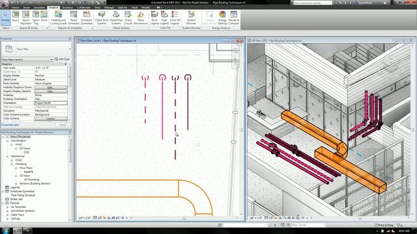Click Sections (Building Section) in browser
The height and width of the screenshot is (234, 417).
pos(35,183)
